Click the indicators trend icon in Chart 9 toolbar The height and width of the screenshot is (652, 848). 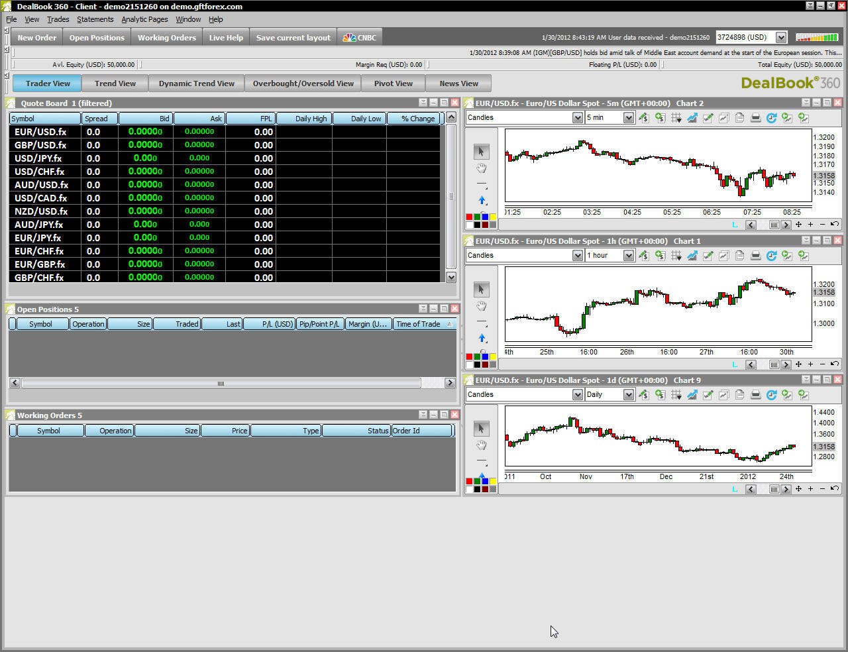pyautogui.click(x=692, y=395)
